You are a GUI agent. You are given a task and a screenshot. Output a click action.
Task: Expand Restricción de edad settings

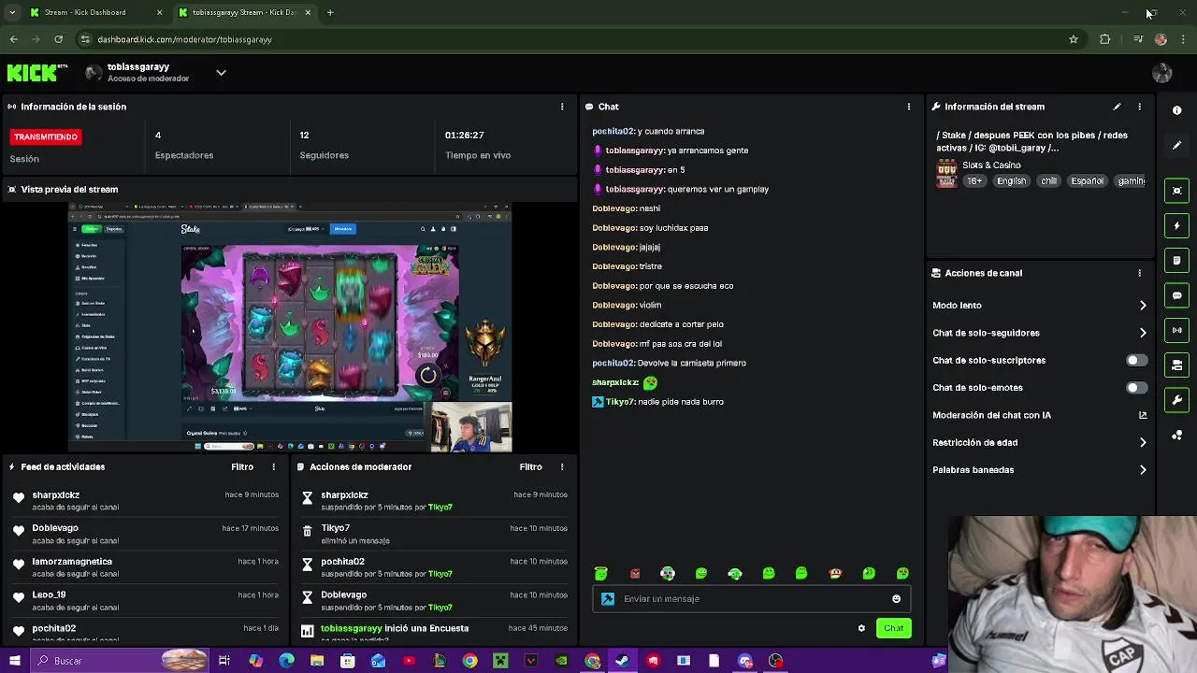(x=1040, y=442)
